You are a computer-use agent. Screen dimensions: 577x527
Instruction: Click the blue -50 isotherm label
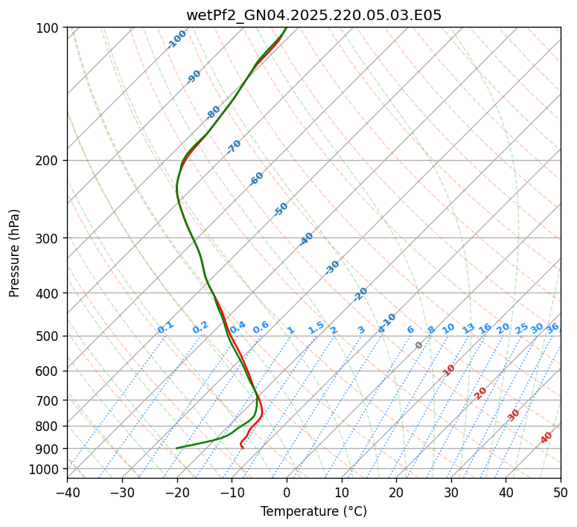281,209
